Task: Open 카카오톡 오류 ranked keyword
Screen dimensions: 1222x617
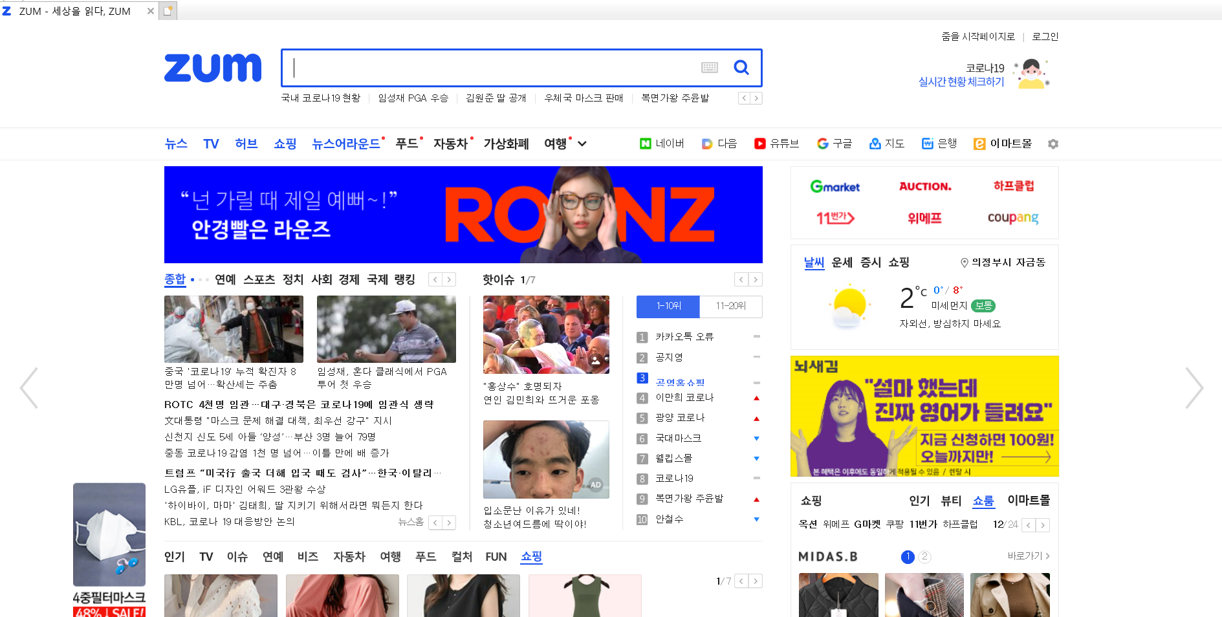Action: coord(684,337)
